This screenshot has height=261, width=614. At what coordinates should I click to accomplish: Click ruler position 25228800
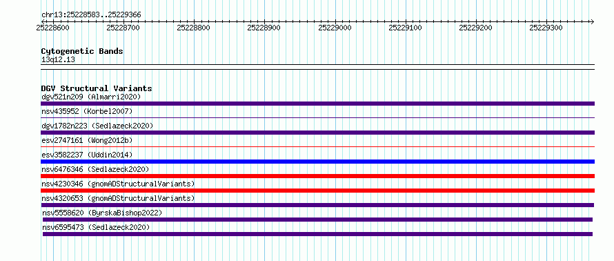pyautogui.click(x=193, y=28)
